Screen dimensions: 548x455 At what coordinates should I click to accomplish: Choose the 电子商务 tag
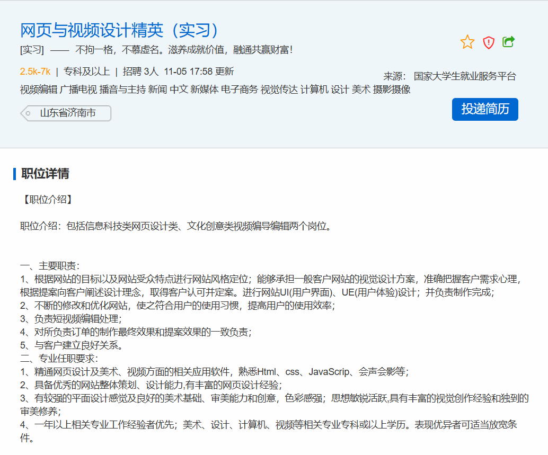point(240,90)
